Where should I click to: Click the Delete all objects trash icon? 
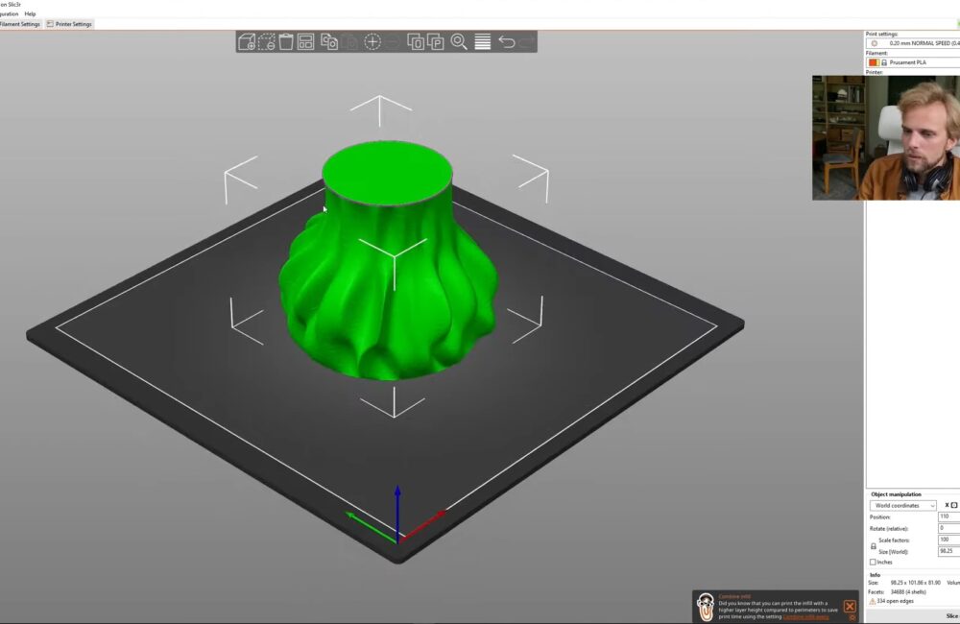coord(285,41)
